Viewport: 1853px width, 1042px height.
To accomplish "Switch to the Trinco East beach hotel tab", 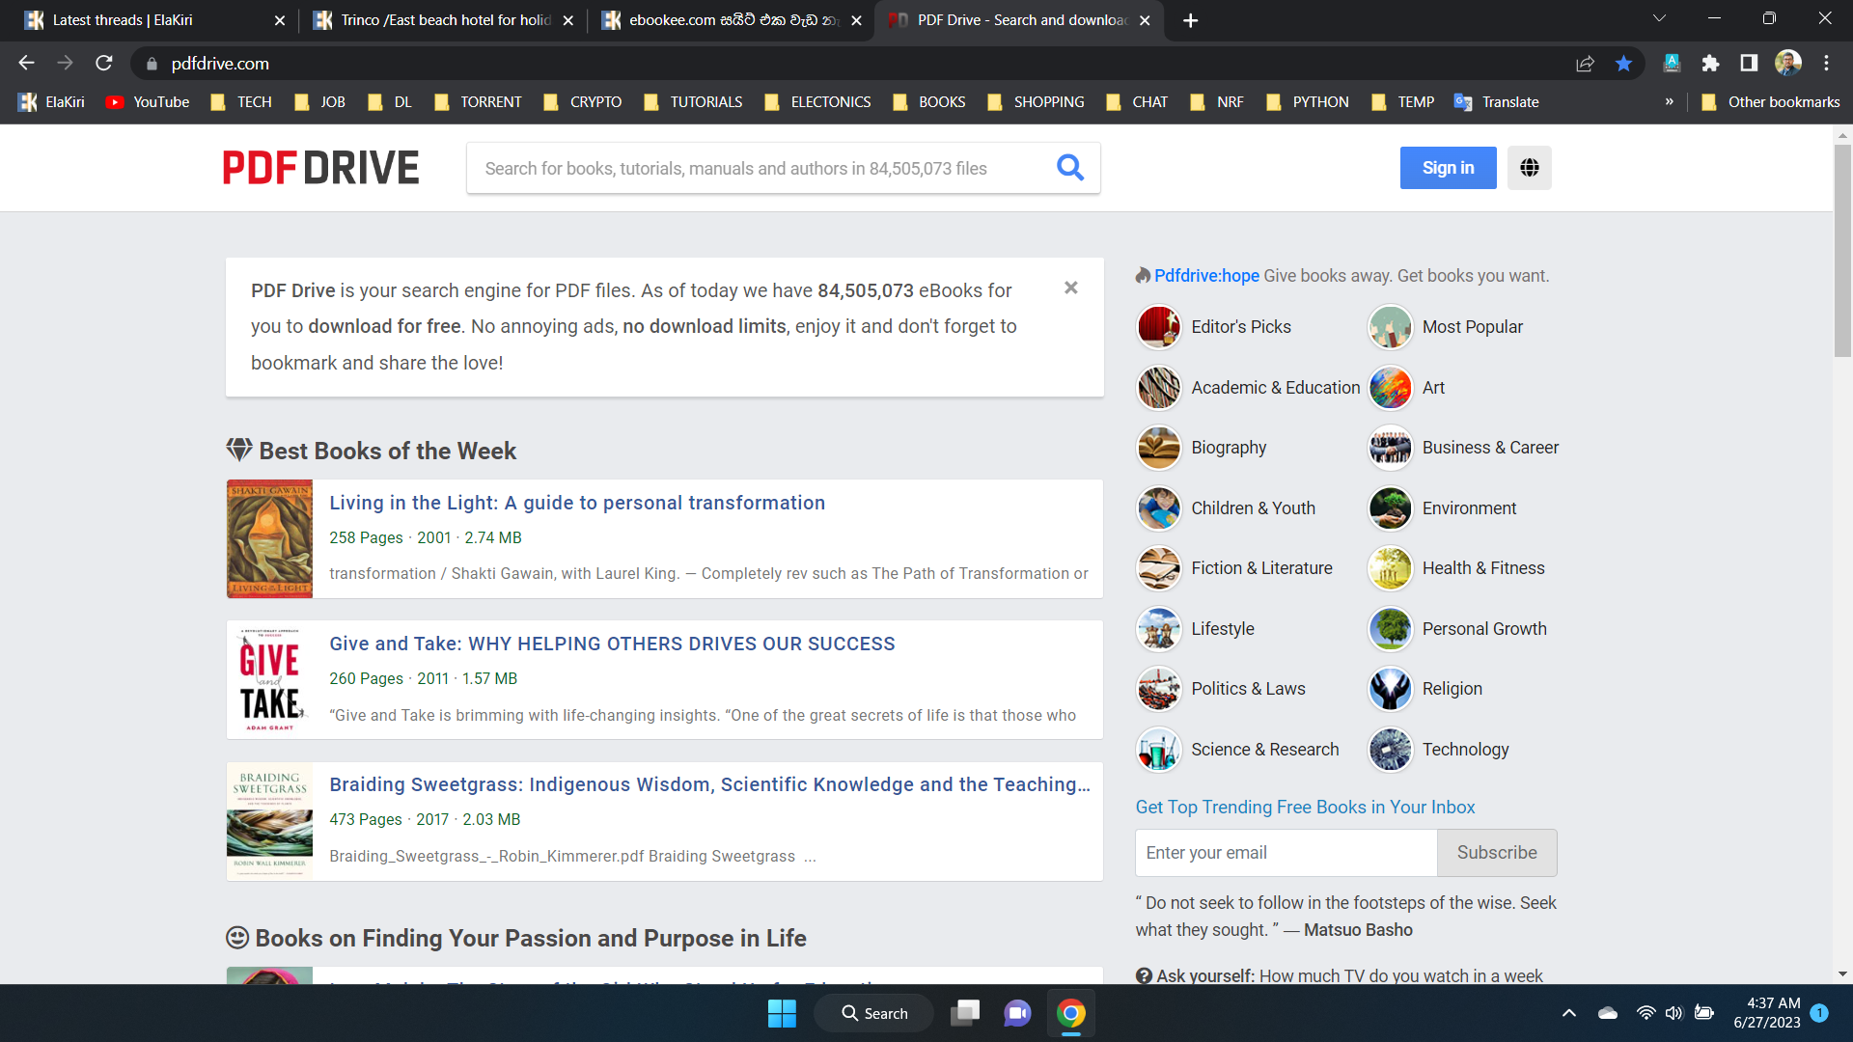I will pos(443,20).
